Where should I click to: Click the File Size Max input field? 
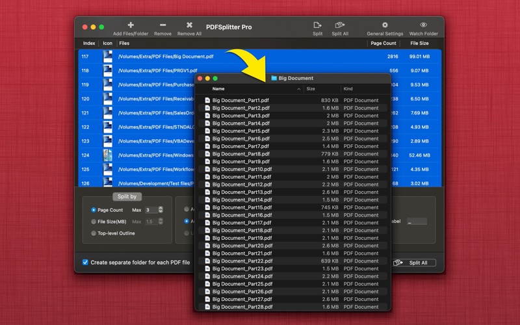151,222
